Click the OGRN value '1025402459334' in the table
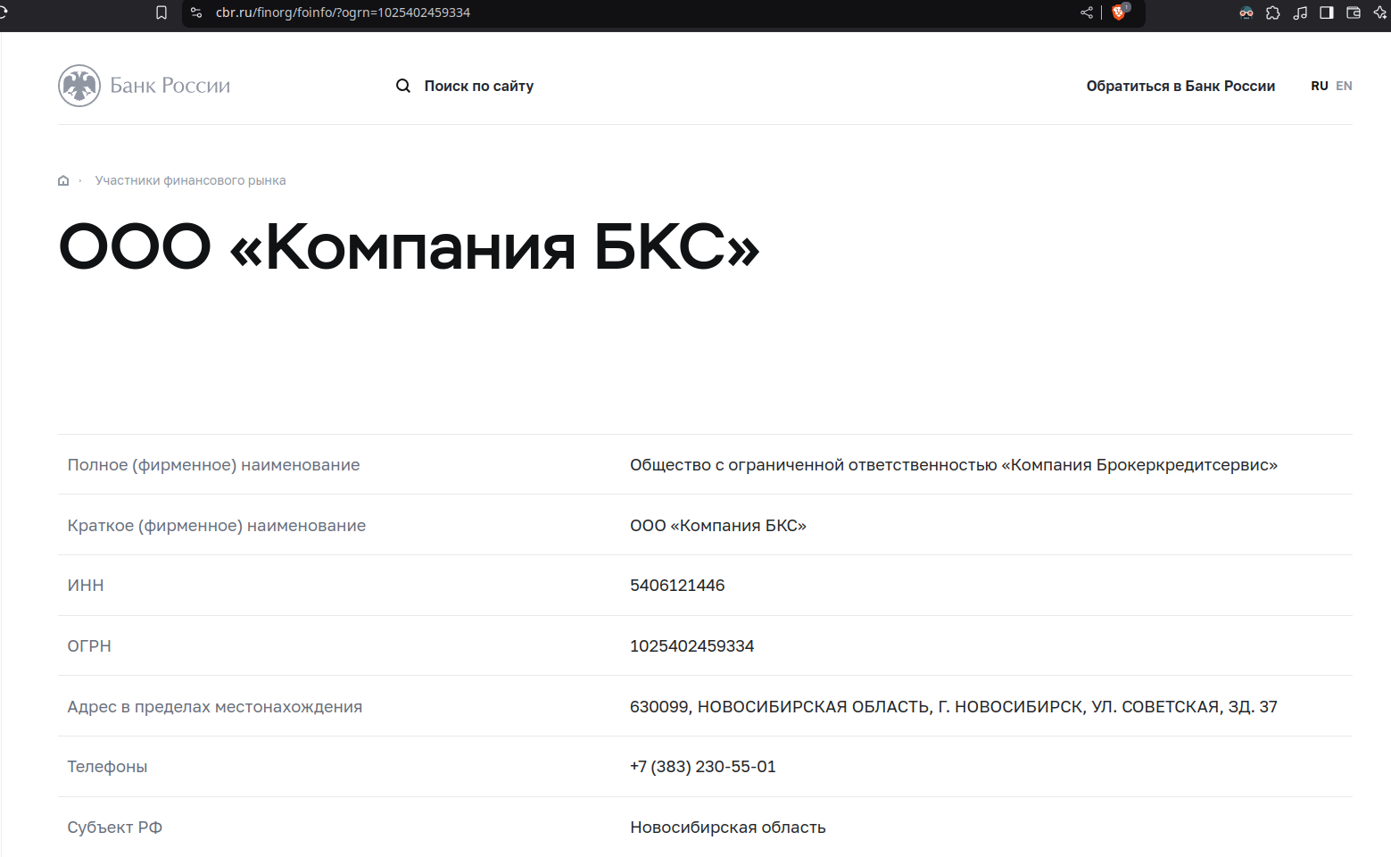 pyautogui.click(x=692, y=646)
